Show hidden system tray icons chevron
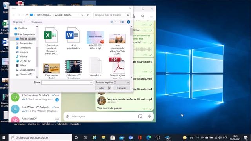This screenshot has width=251, height=141. (x=198, y=137)
